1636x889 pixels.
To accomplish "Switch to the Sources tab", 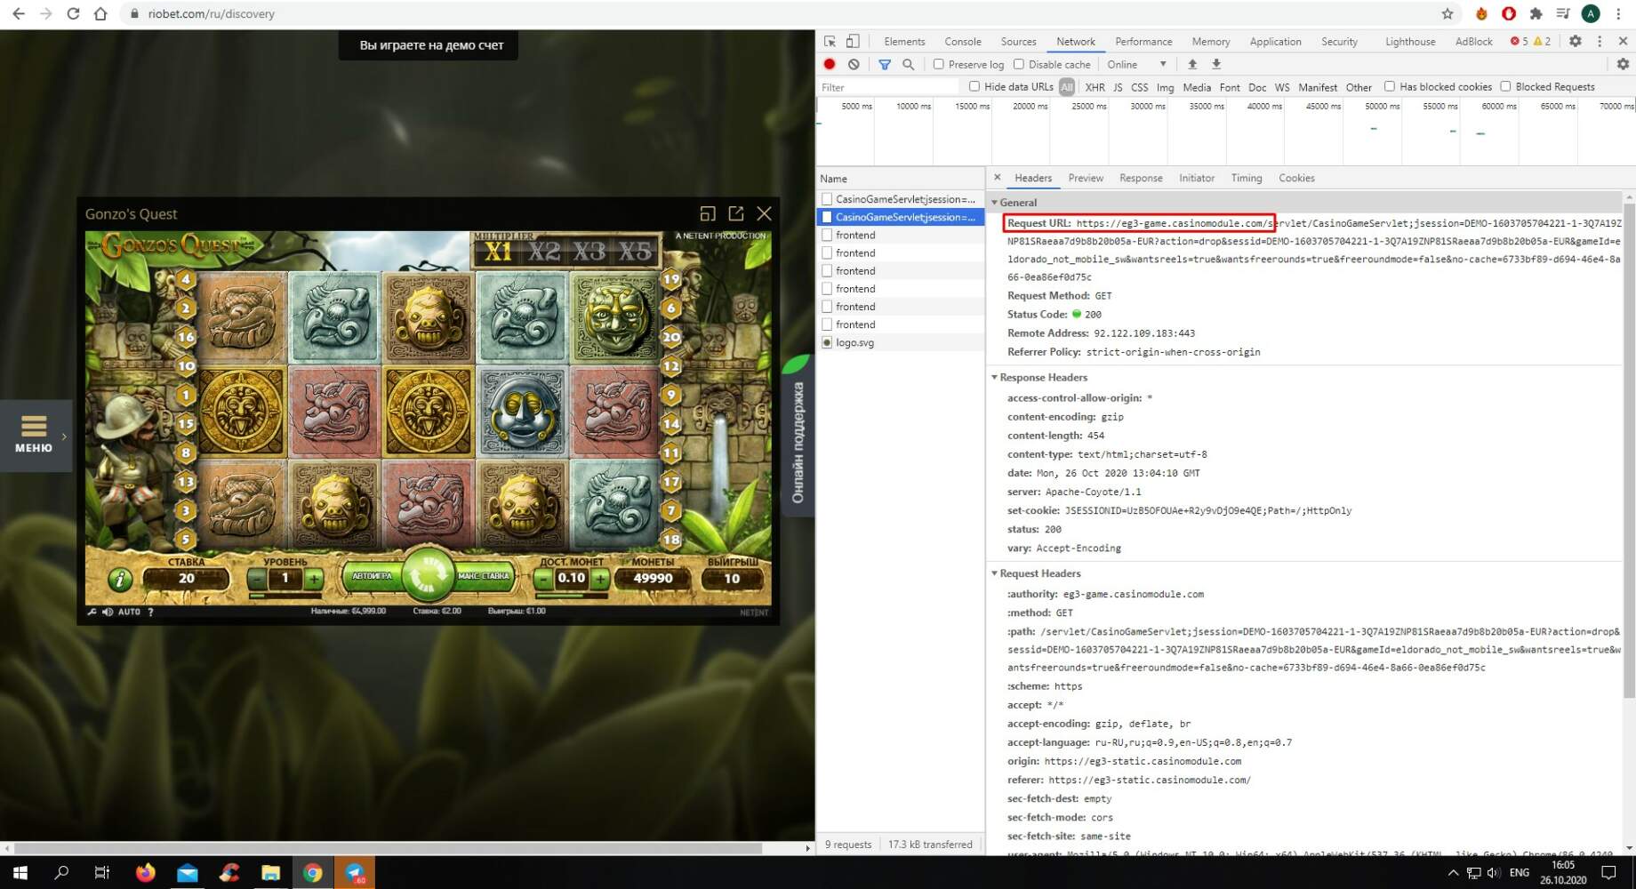I will point(1018,41).
